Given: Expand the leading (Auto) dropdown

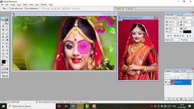Looking at the screenshot, I should (192, 22).
